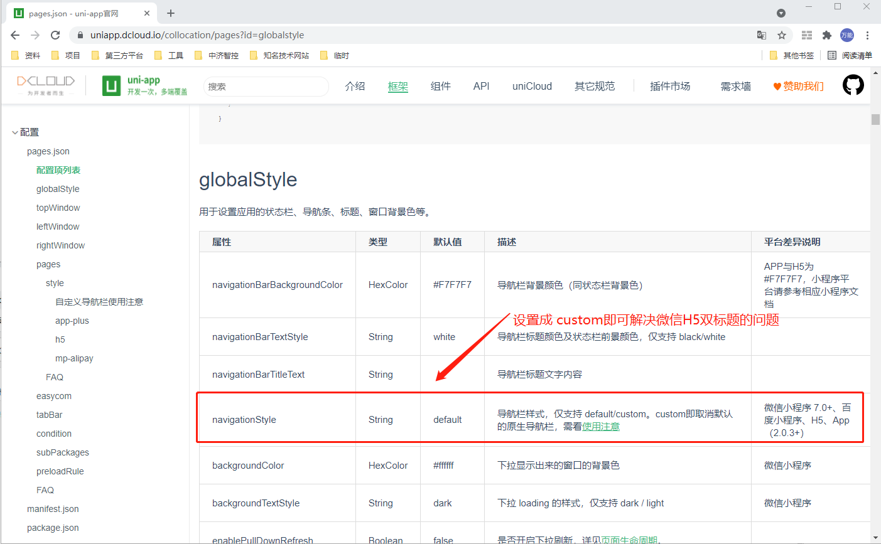The height and width of the screenshot is (544, 881).
Task: Select globalStyle in the sidebar
Action: (58, 188)
